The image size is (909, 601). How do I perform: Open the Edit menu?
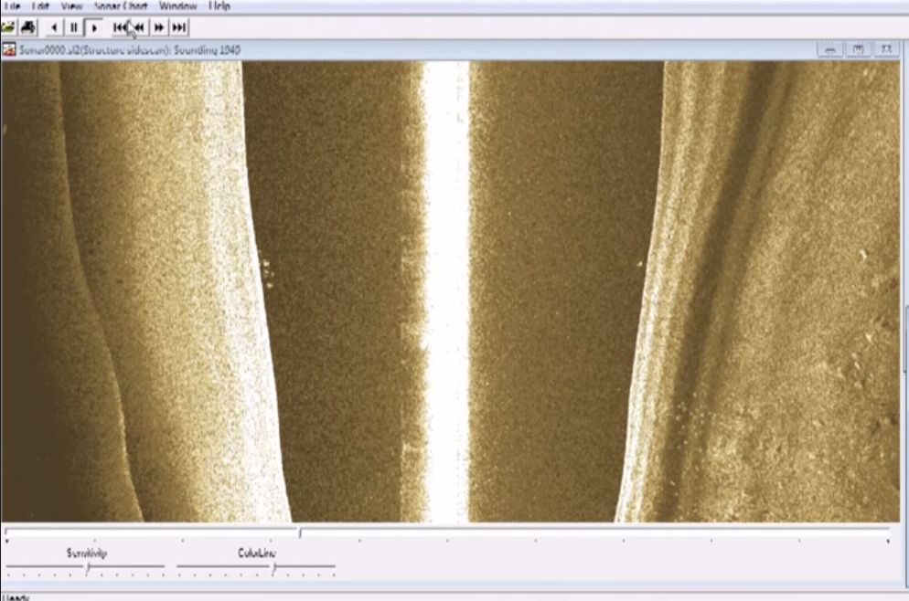(40, 5)
